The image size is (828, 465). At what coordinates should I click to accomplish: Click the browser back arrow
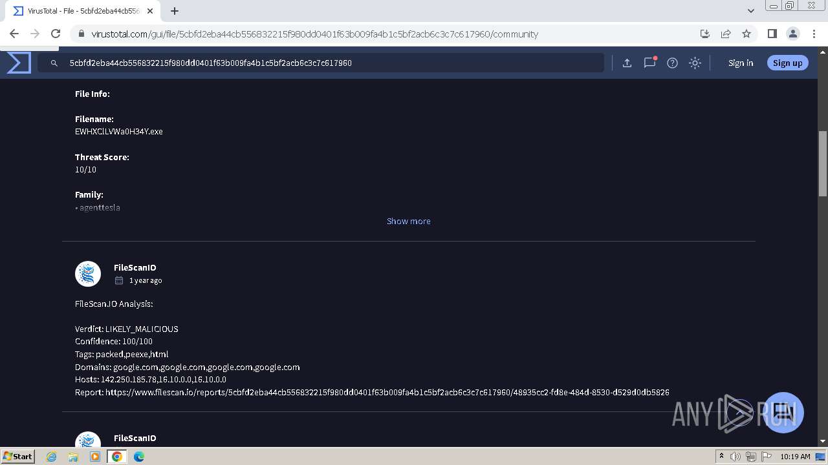click(14, 34)
